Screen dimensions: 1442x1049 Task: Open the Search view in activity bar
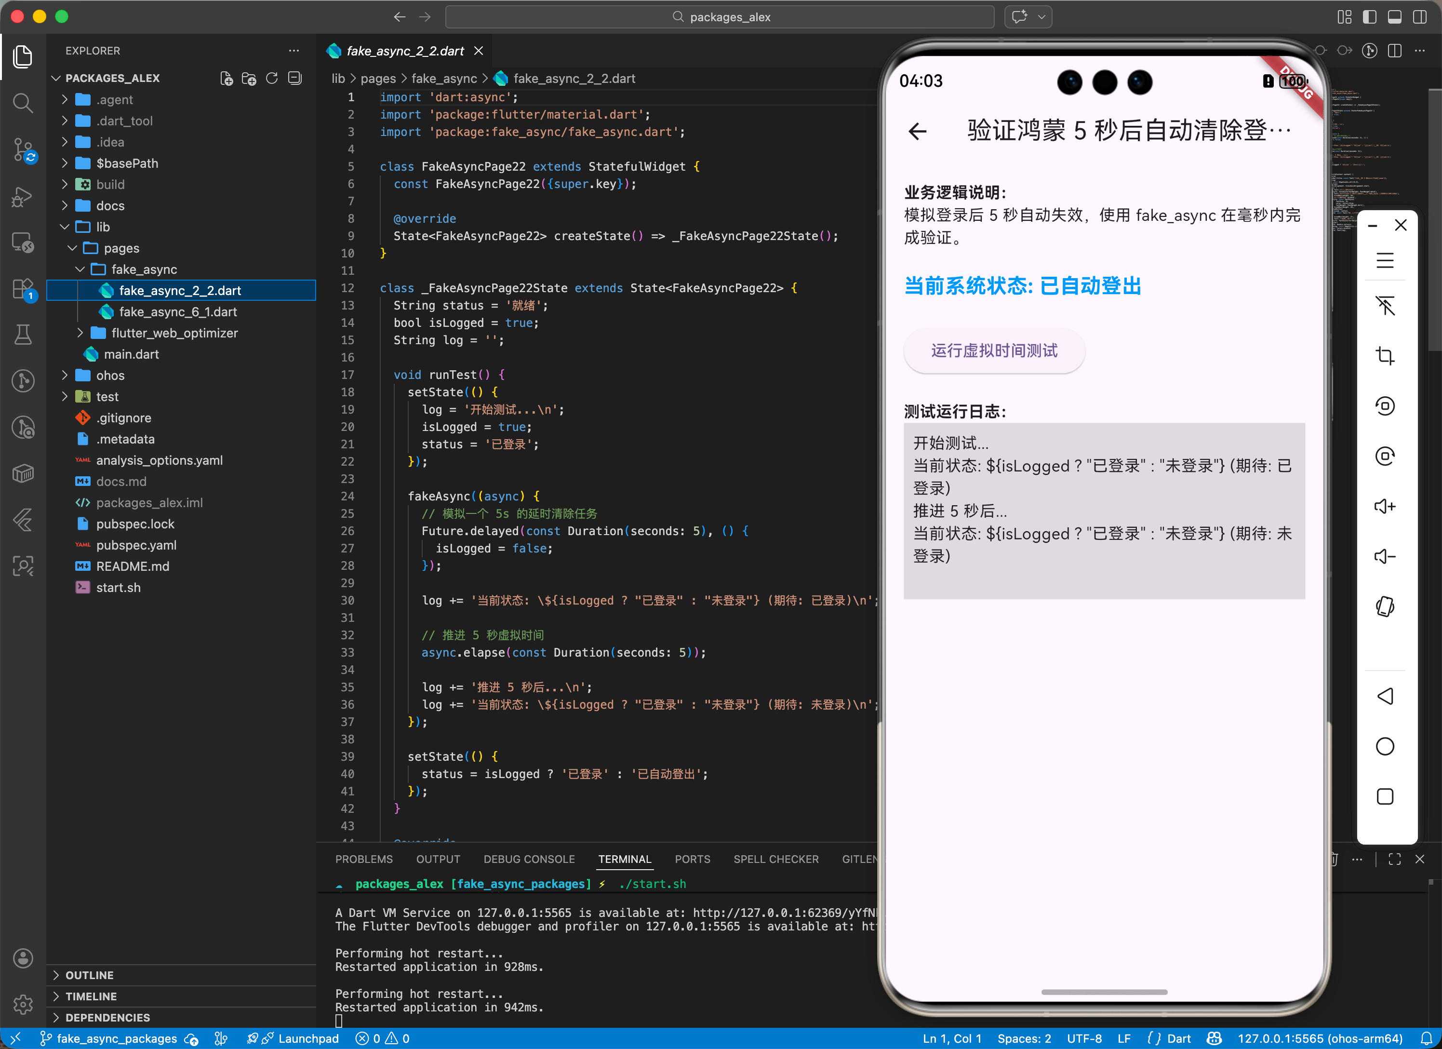pyautogui.click(x=23, y=102)
